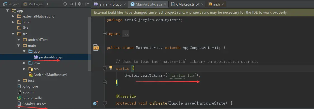The width and height of the screenshot is (314, 109).
Task: Switch to the Packages view tab
Action: click(33, 4)
